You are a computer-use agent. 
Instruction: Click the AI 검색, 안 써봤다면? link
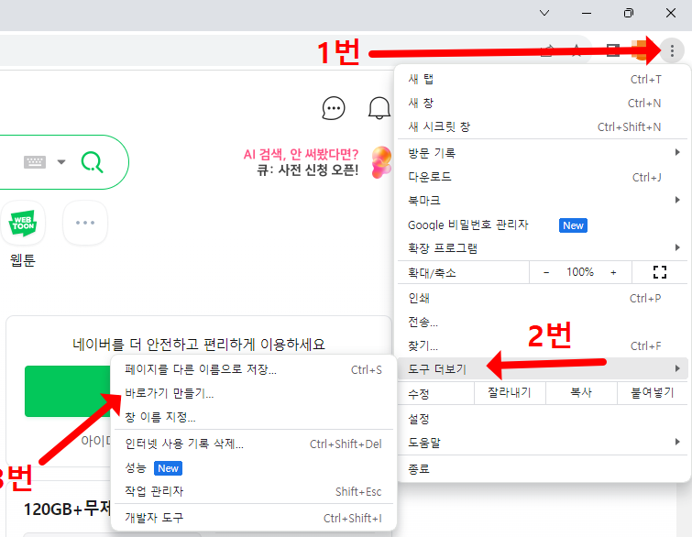[301, 155]
